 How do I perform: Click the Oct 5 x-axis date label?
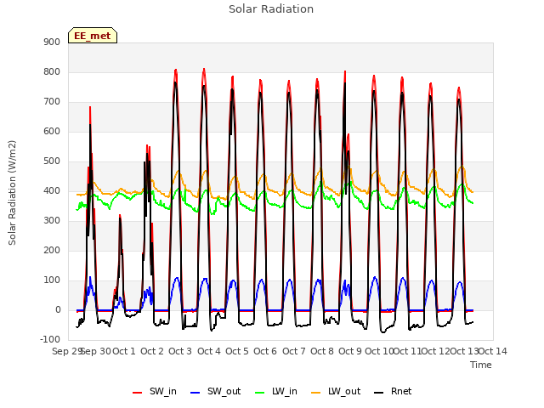tap(237, 351)
